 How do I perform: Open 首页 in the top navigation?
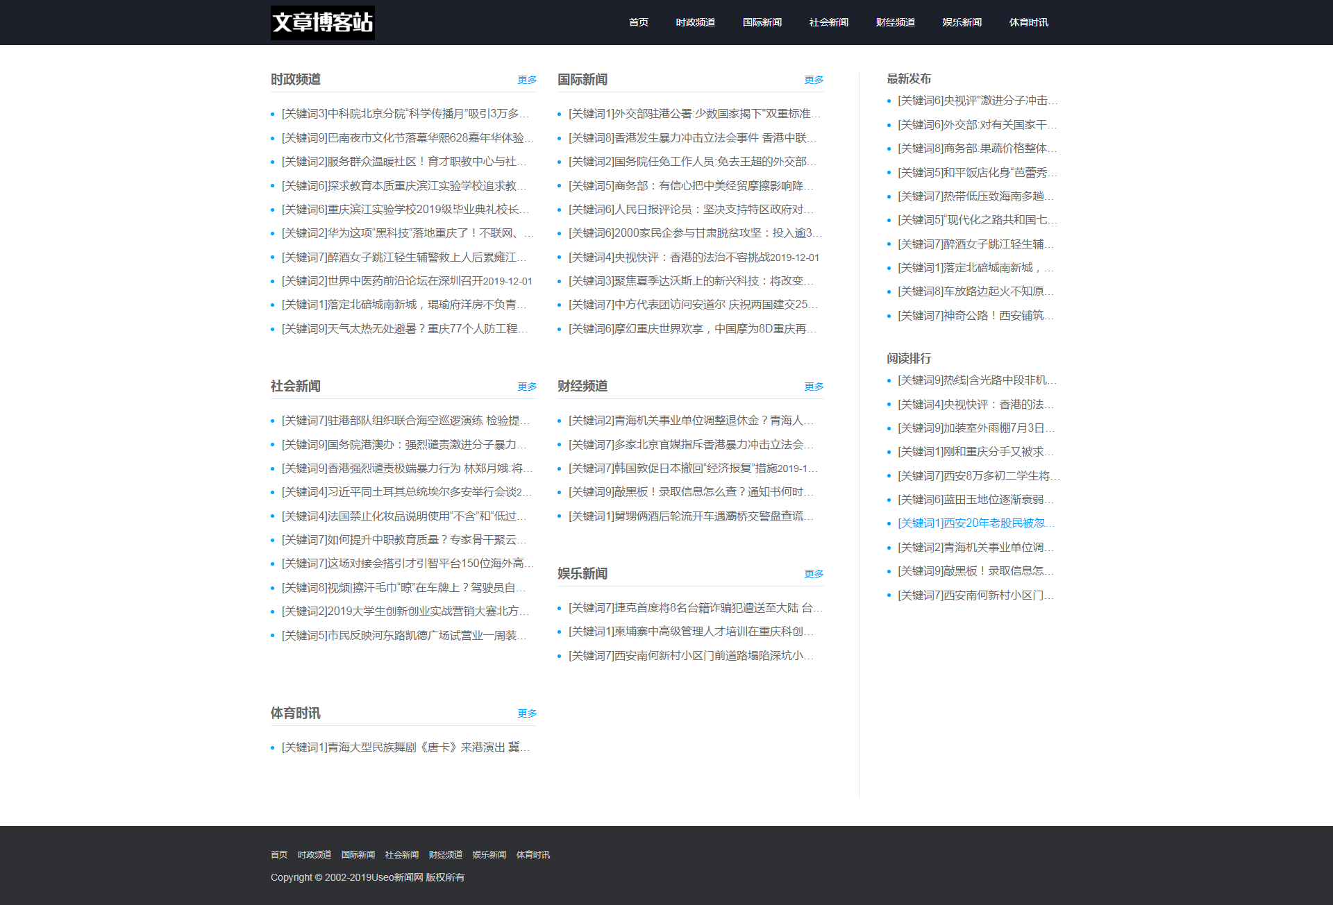638,22
